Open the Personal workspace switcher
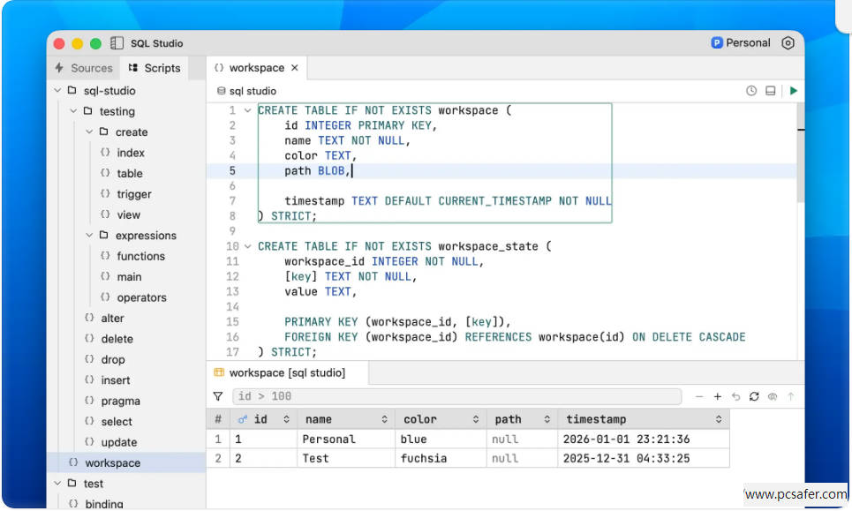This screenshot has height=511, width=852. [741, 42]
